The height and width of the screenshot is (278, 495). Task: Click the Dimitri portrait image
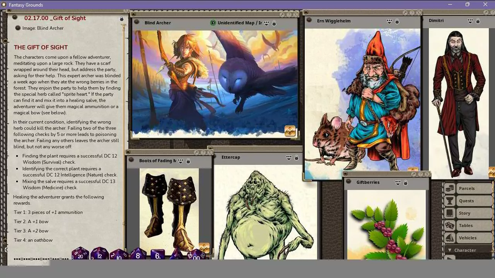tap(459, 103)
